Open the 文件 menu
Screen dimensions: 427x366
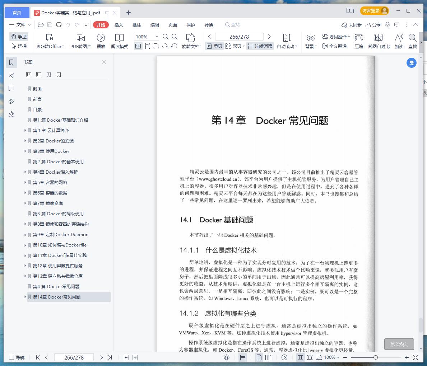coord(20,24)
